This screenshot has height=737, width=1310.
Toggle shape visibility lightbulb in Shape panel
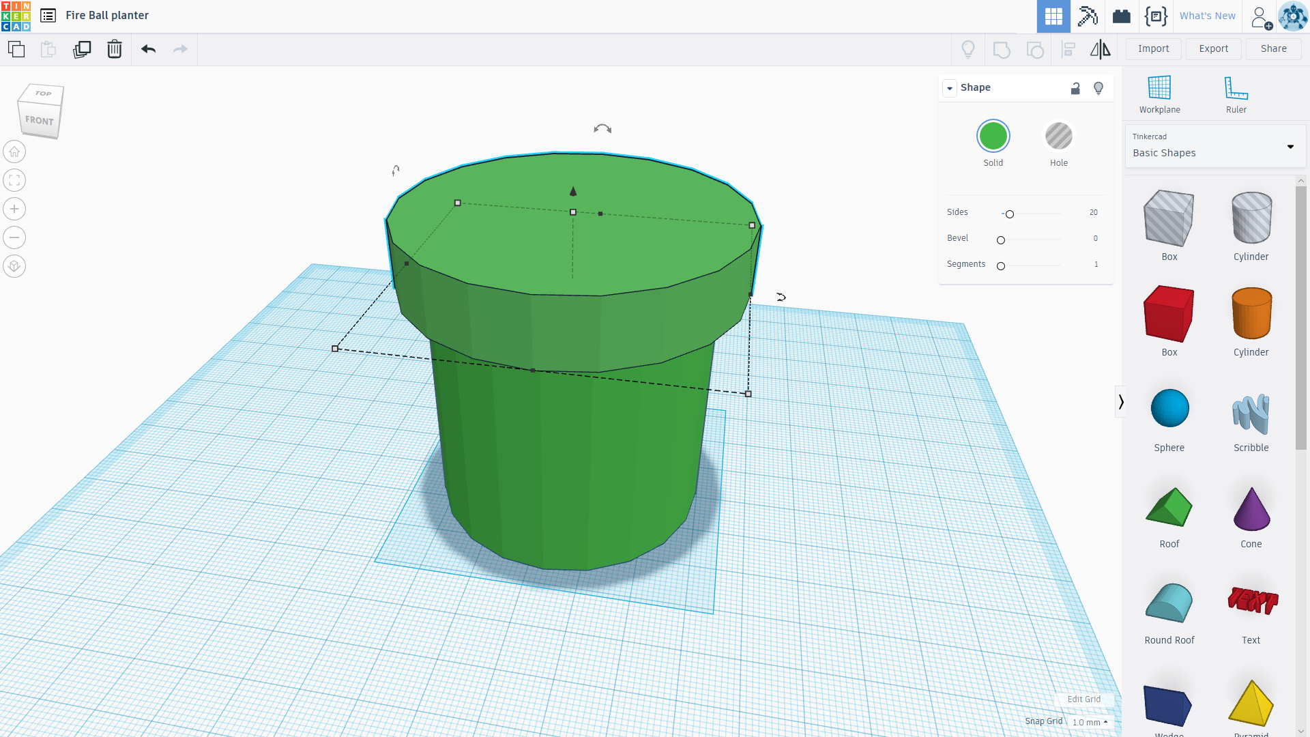[x=1098, y=88]
